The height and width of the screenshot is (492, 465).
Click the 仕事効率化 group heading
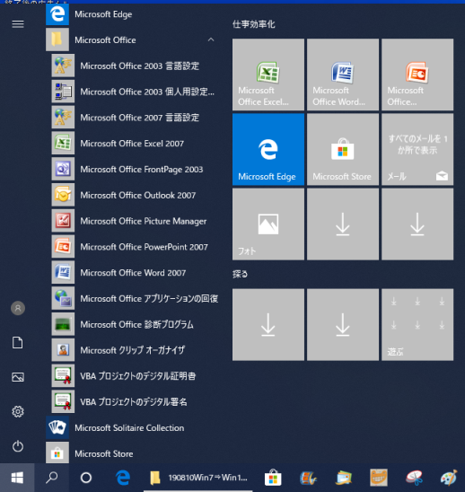pyautogui.click(x=254, y=24)
